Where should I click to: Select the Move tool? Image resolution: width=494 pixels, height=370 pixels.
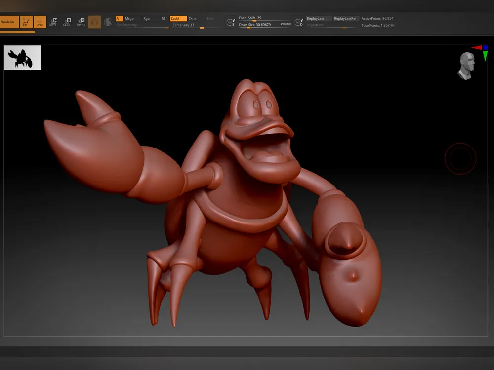point(53,22)
